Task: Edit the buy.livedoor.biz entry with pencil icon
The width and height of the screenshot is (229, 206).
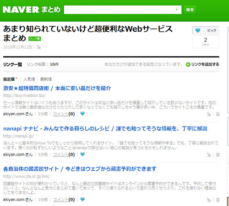Action: (209, 114)
